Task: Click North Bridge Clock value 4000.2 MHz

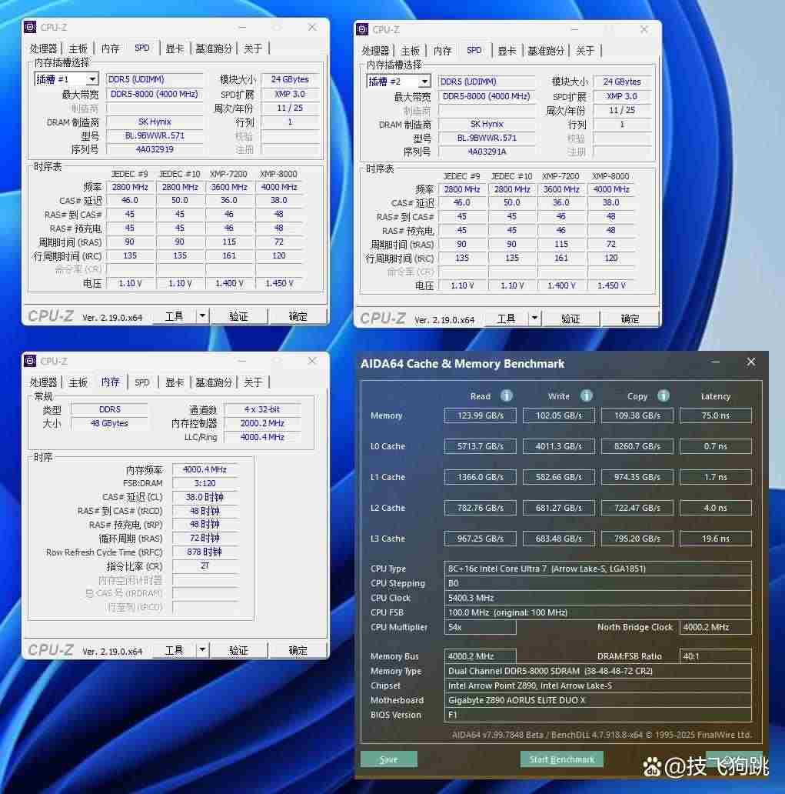Action: point(716,627)
